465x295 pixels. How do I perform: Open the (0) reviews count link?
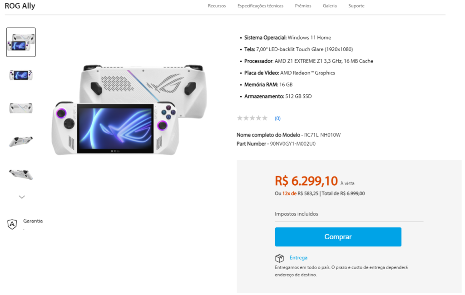tap(277, 118)
